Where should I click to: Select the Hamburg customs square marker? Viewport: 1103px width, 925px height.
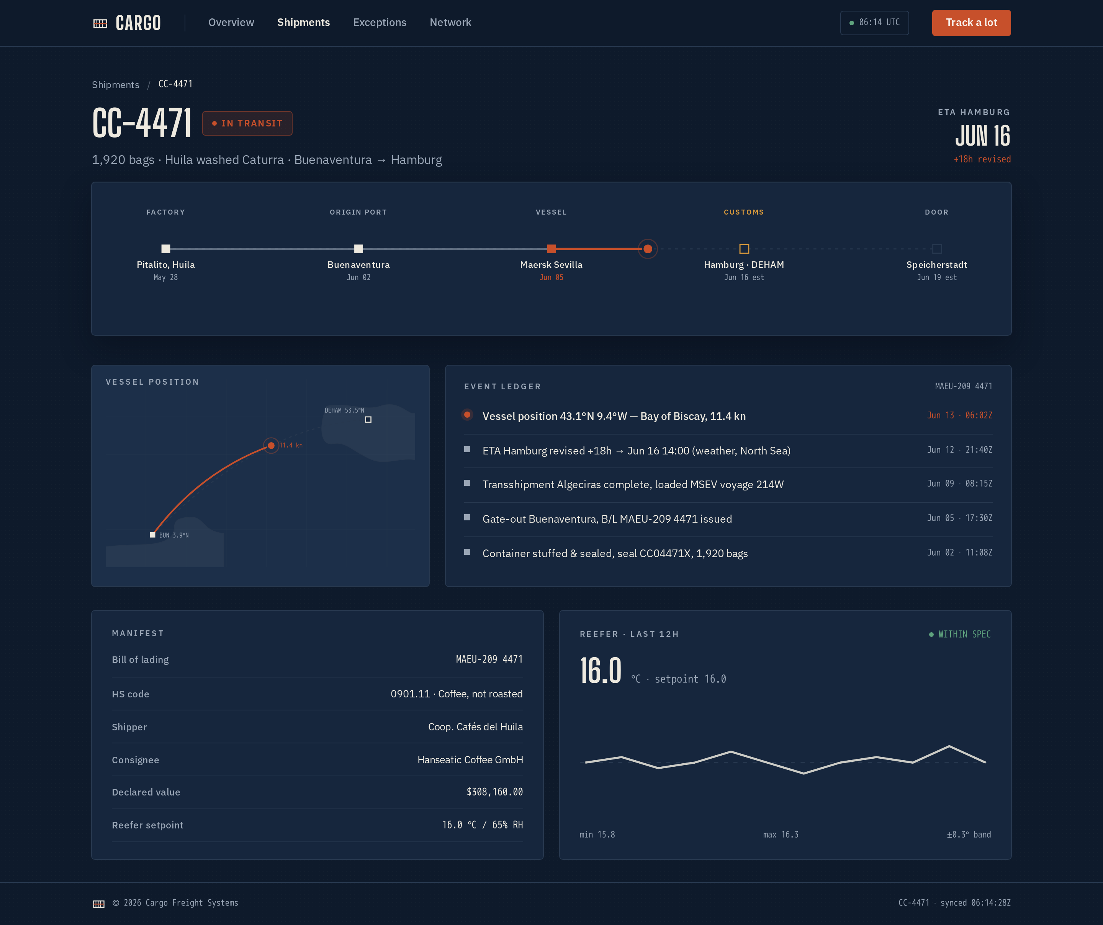tap(744, 249)
